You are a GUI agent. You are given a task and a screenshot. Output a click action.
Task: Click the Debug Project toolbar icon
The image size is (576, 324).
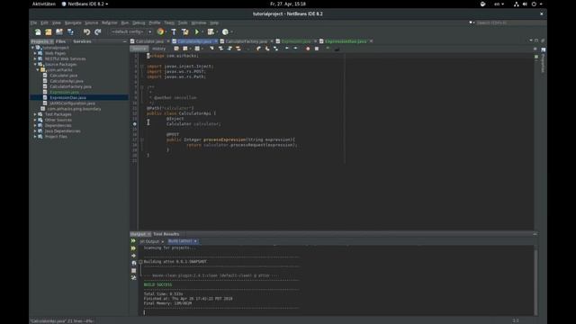[x=211, y=32]
